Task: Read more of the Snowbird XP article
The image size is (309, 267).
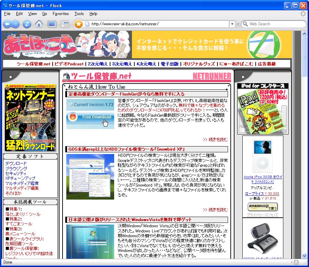Action: (215, 209)
